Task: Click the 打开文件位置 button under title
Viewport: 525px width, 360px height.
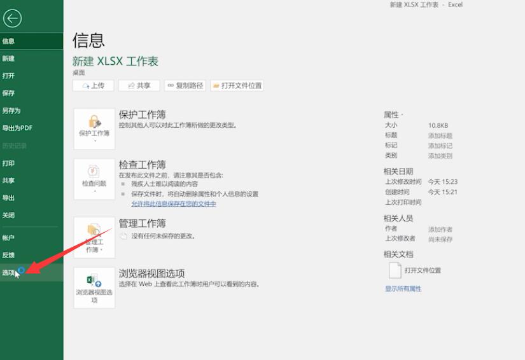Action: tap(237, 86)
